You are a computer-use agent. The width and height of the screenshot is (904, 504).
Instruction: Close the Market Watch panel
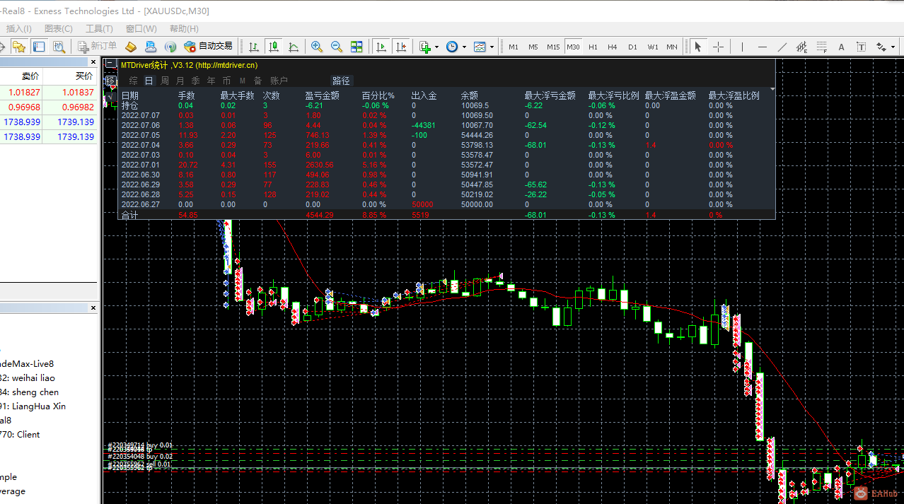(93, 62)
